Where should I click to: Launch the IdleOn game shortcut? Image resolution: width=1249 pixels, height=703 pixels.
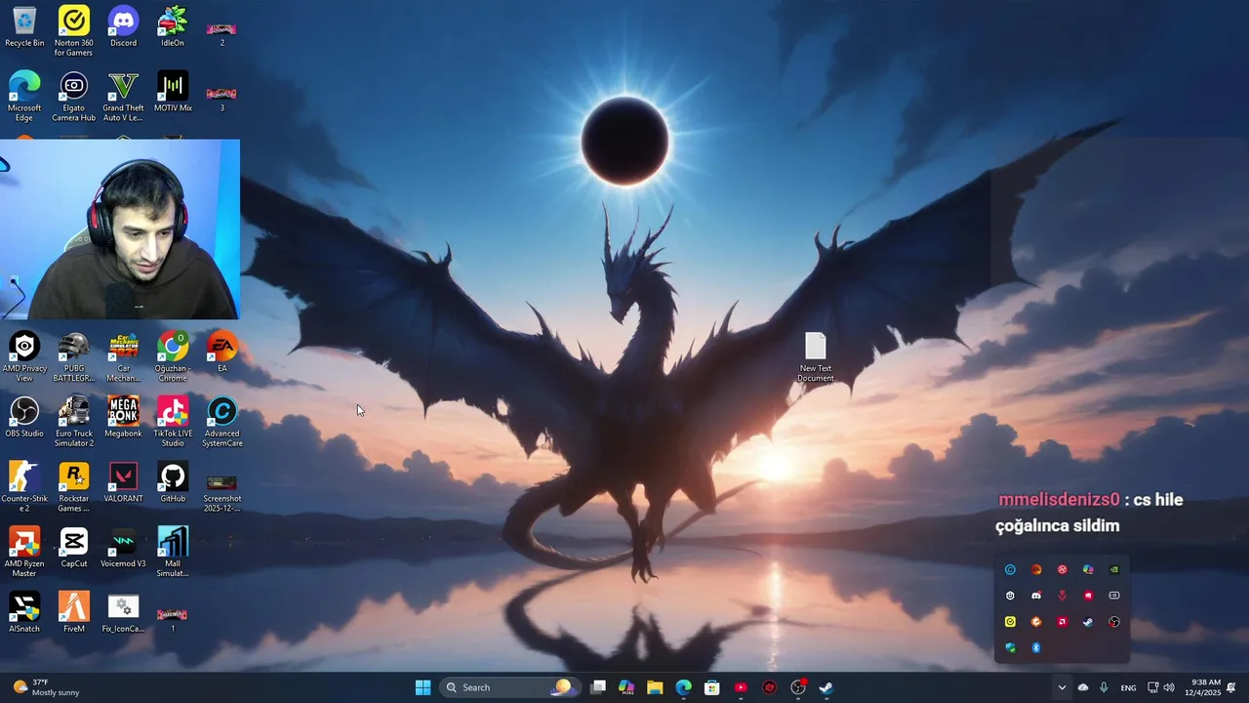pyautogui.click(x=173, y=27)
